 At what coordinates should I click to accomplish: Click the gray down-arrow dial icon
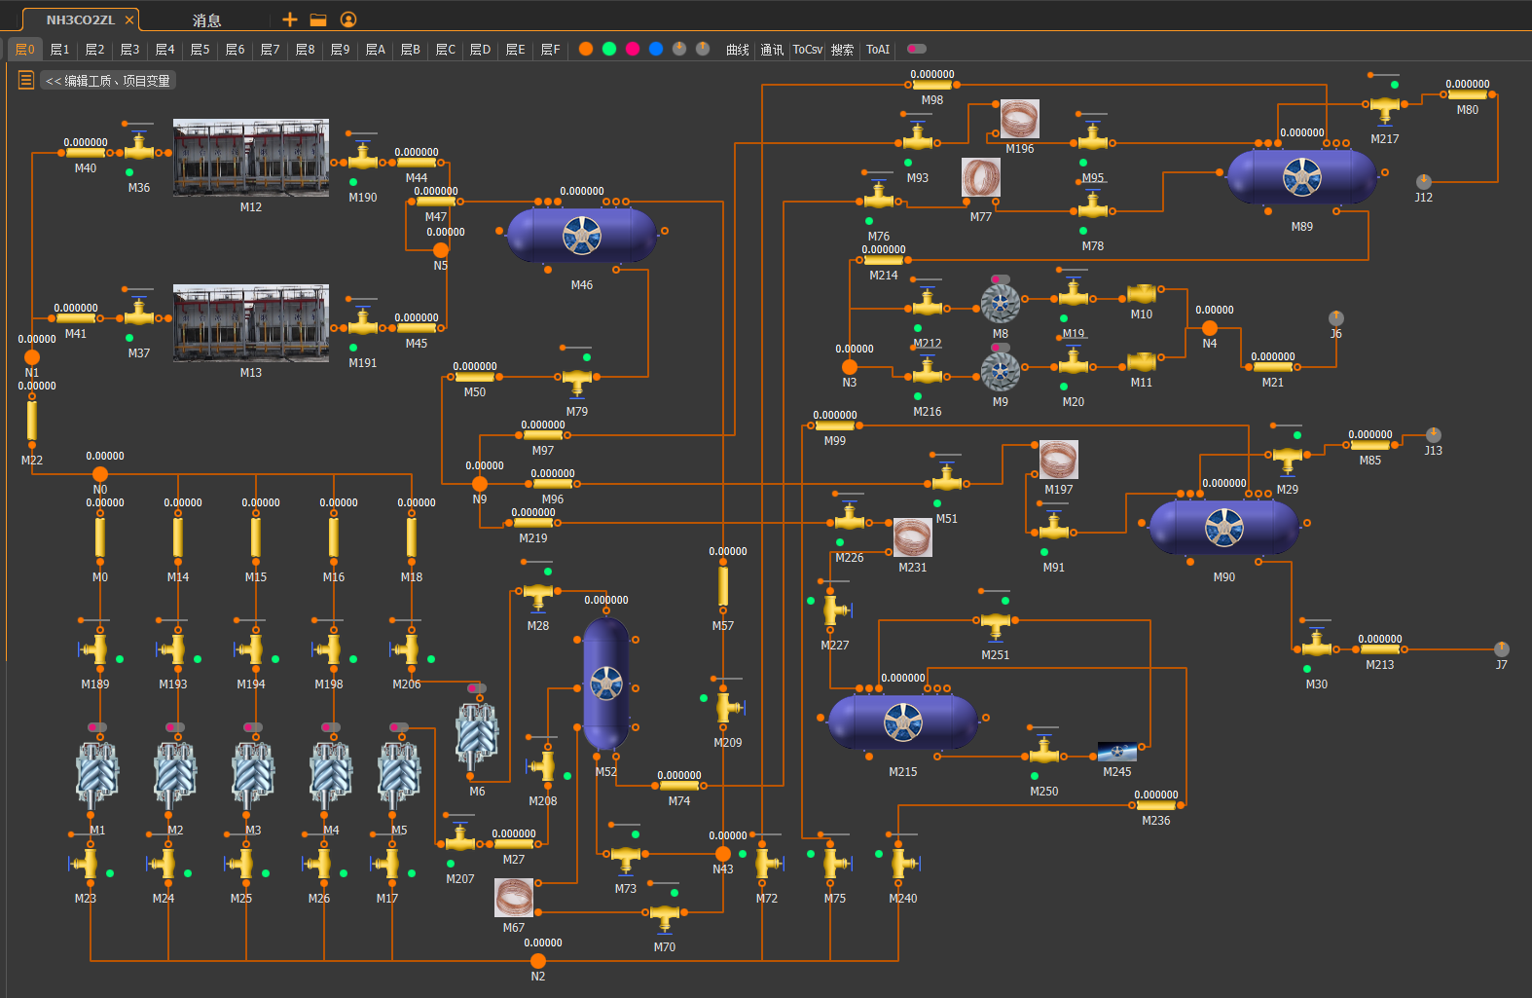679,49
